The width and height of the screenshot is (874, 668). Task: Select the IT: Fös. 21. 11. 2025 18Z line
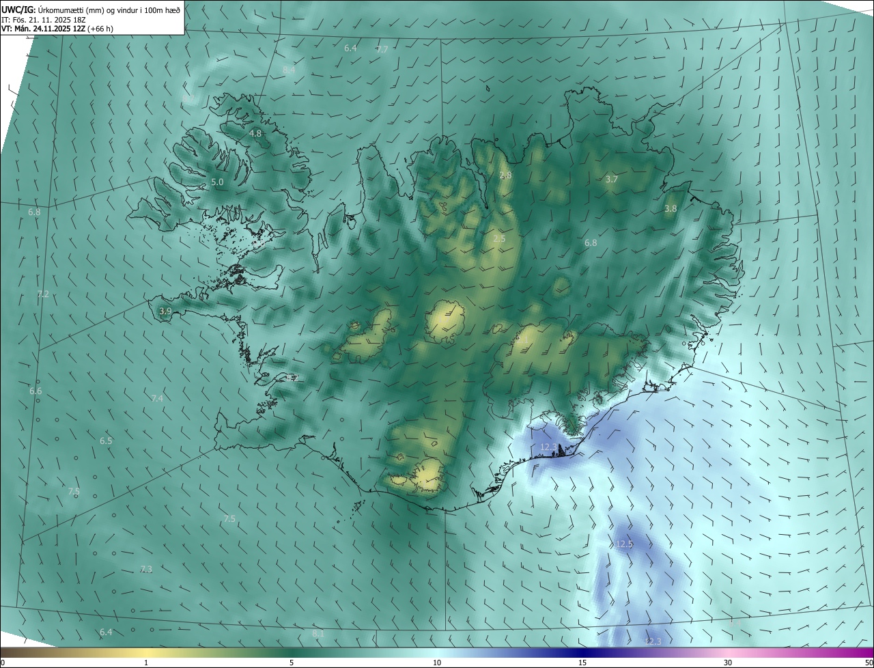pos(44,20)
